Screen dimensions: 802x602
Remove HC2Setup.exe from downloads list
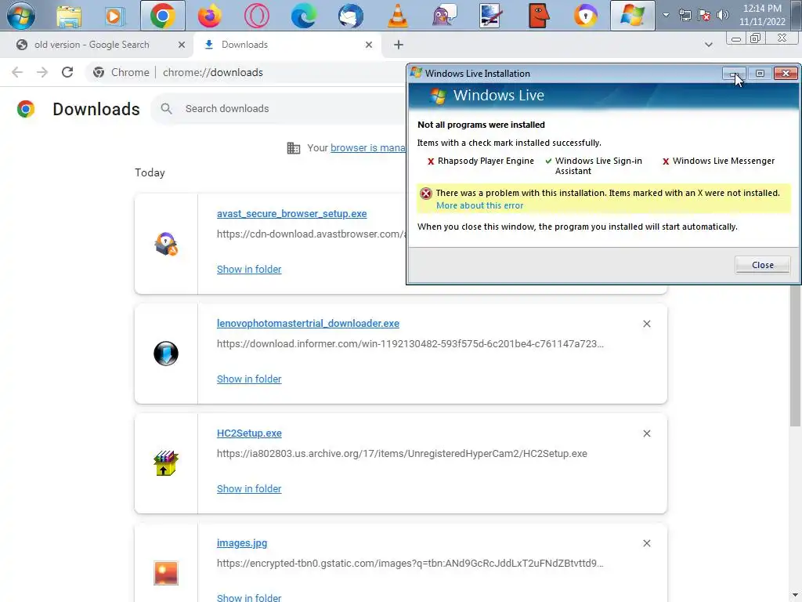646,433
